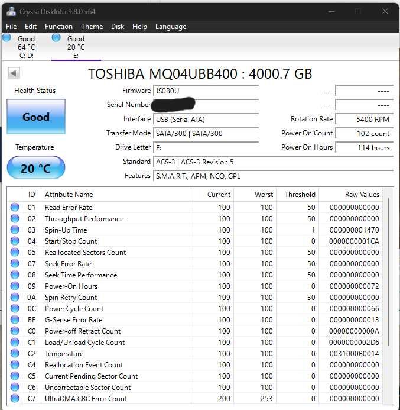Click the SMART attribute list vertical scrollbar
The height and width of the screenshot is (410, 400).
click(388, 272)
